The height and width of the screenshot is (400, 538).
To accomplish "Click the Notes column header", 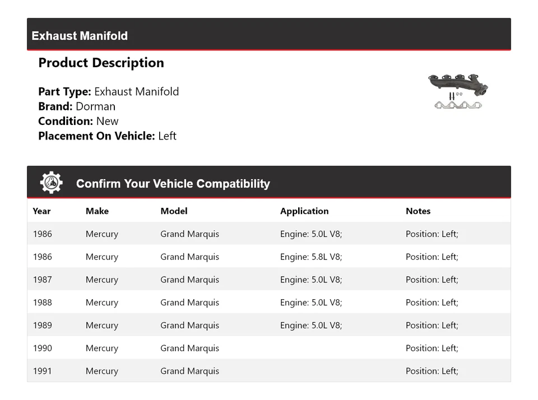I will click(x=418, y=211).
